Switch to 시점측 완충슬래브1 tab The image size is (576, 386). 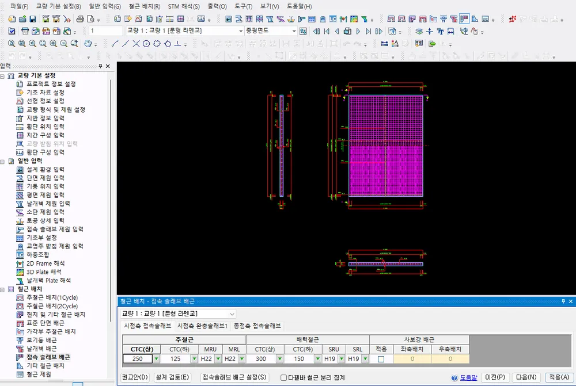click(x=202, y=326)
